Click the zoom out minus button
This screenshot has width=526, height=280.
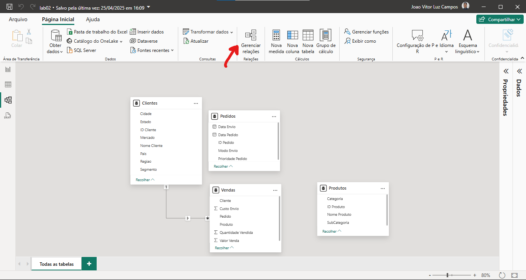tap(429, 275)
